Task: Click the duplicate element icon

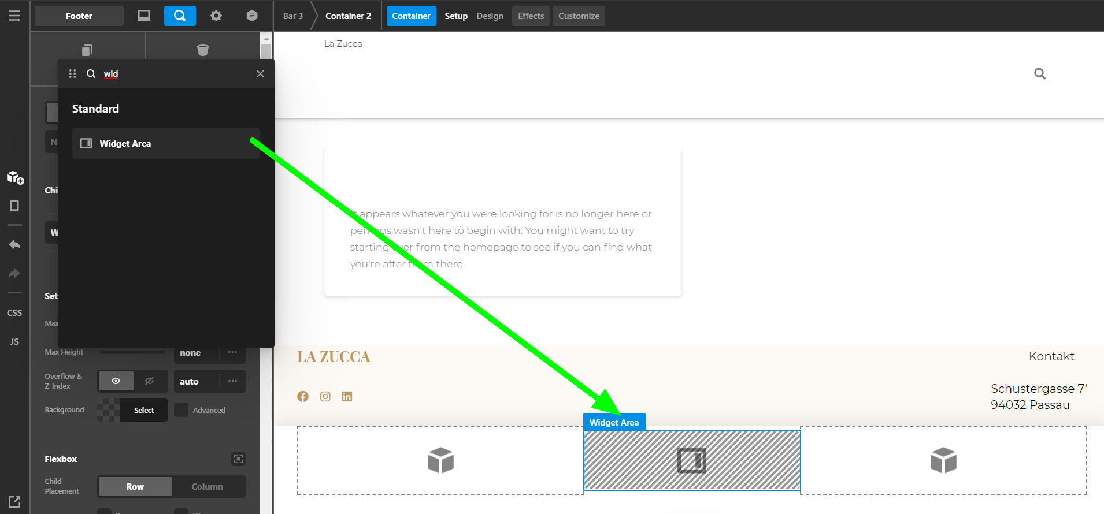Action: click(87, 50)
